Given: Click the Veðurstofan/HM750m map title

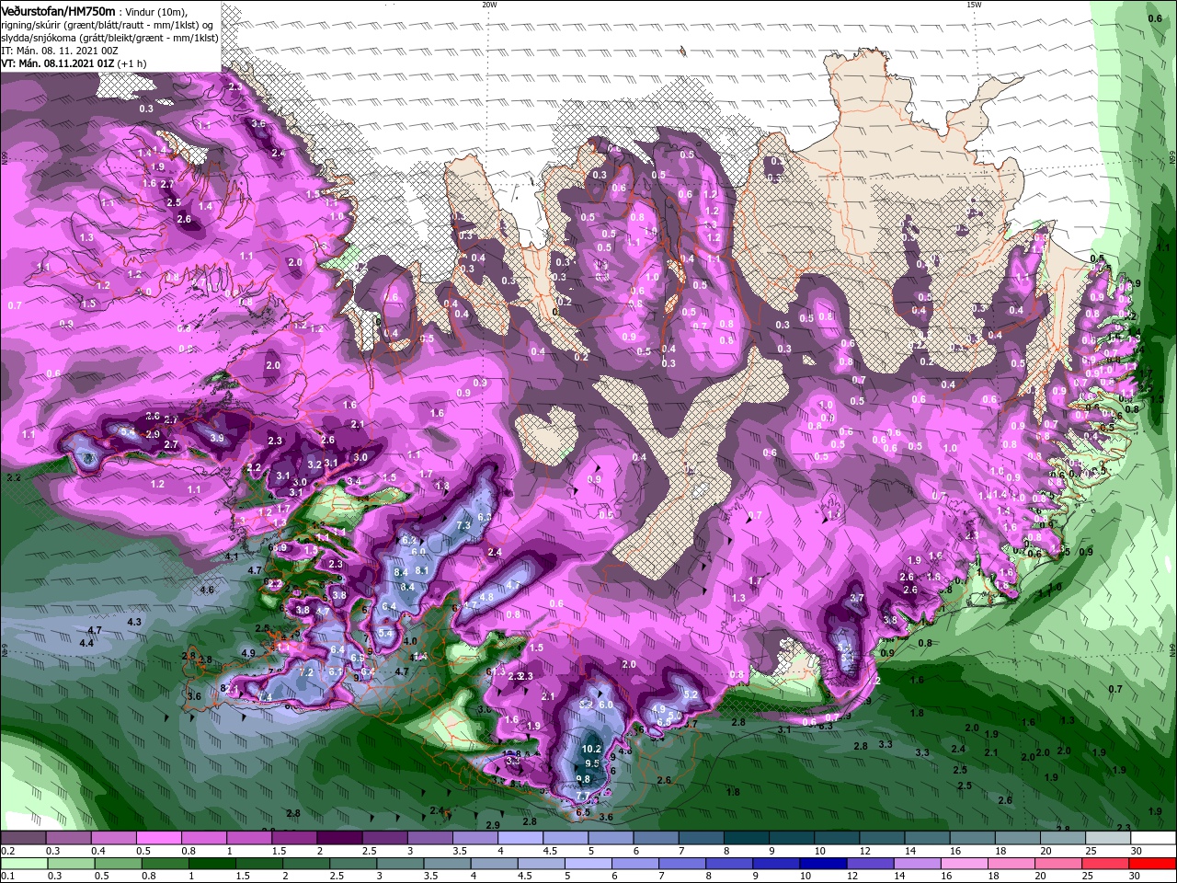Looking at the screenshot, I should click(x=58, y=10).
